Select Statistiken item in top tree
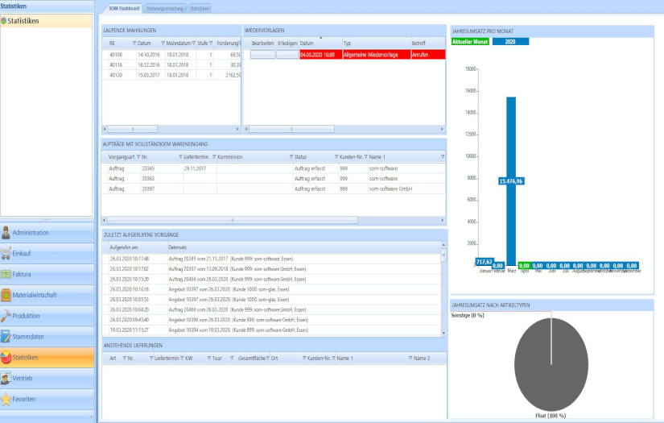This screenshot has width=664, height=423. (x=24, y=19)
